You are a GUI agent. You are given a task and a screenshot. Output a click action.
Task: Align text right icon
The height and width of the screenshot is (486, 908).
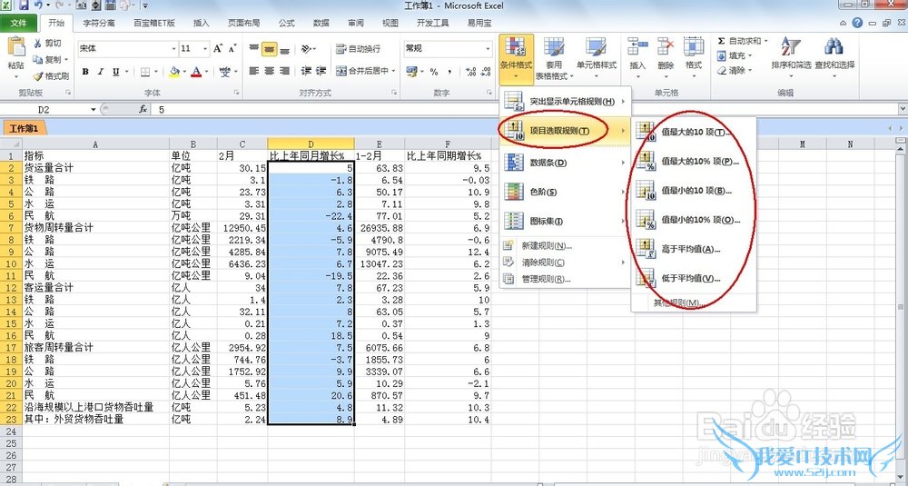click(x=284, y=71)
